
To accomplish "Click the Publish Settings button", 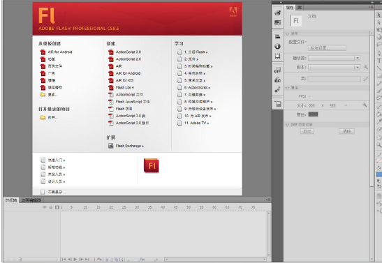I will pyautogui.click(x=327, y=48).
